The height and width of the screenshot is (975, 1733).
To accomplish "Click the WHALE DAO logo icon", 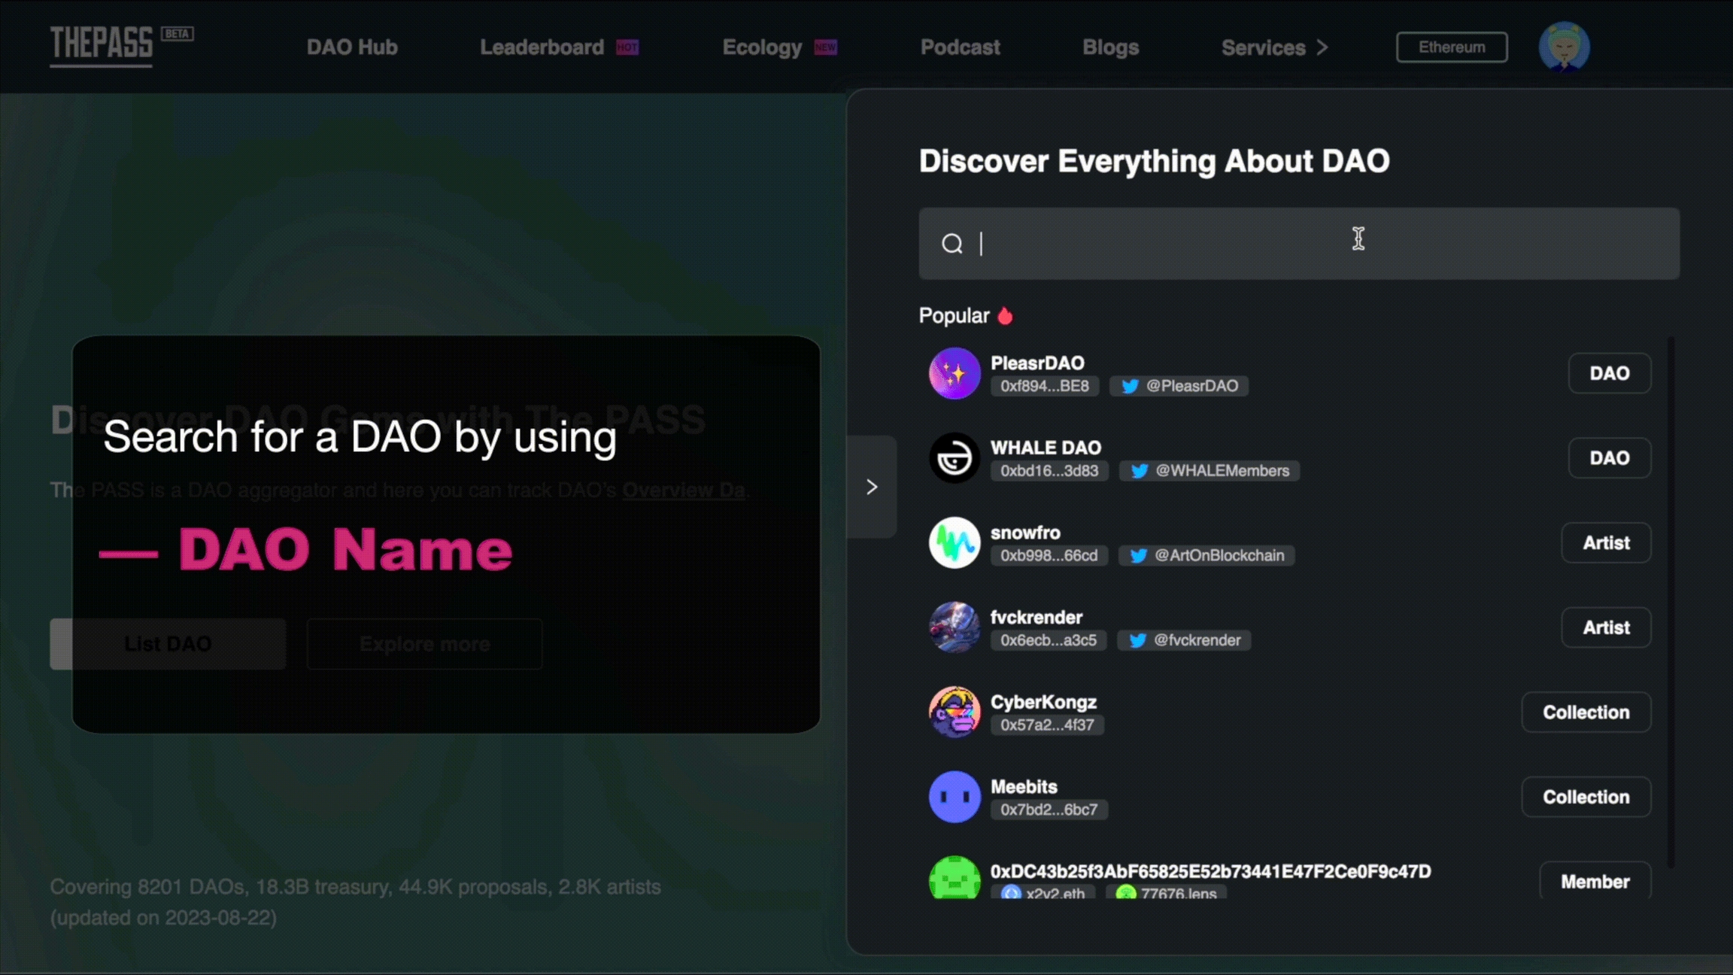I will (954, 458).
